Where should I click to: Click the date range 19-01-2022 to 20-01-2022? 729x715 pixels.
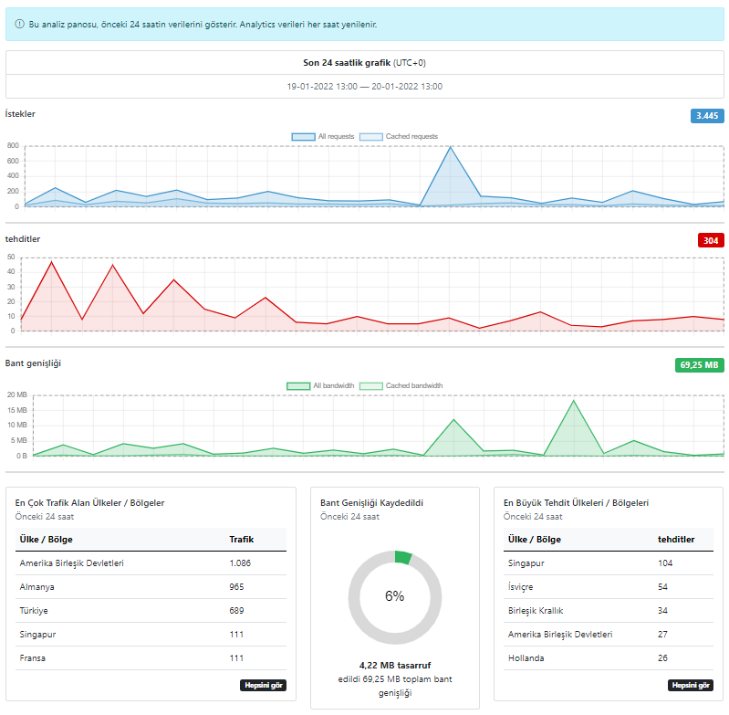click(x=365, y=87)
